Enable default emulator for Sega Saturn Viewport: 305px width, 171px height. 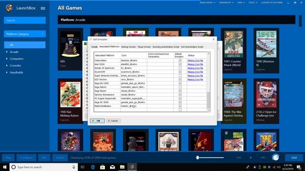[x=180, y=87]
